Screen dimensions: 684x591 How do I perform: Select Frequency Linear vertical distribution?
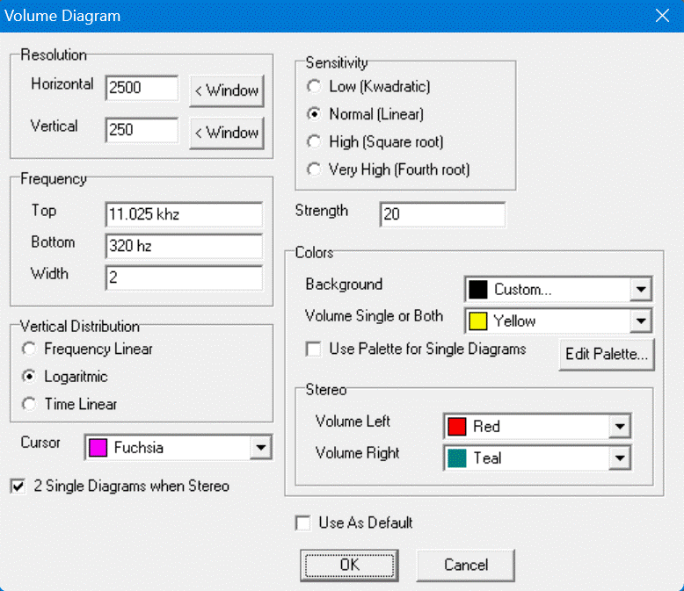29,349
